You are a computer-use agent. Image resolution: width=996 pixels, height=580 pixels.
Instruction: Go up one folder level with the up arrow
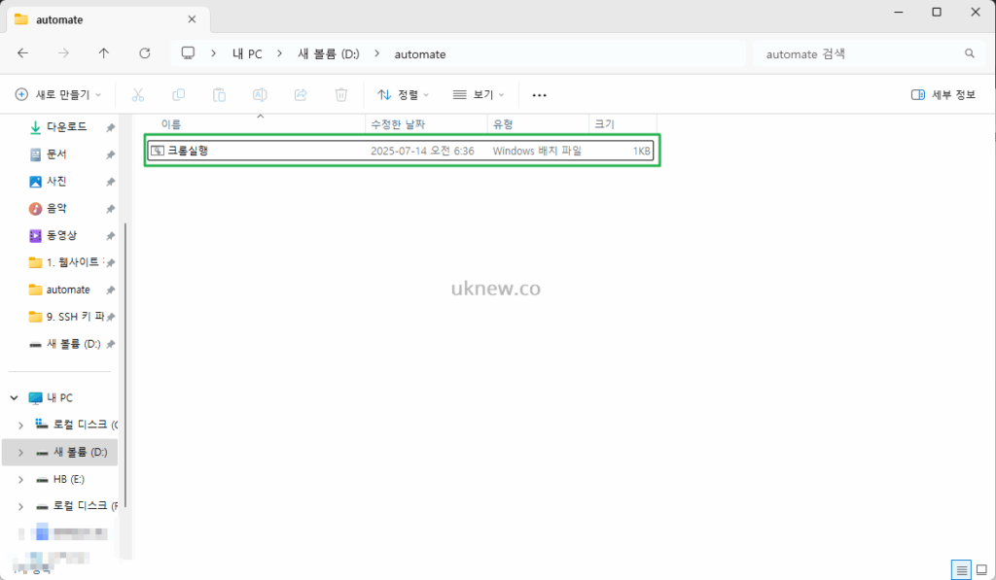point(104,53)
